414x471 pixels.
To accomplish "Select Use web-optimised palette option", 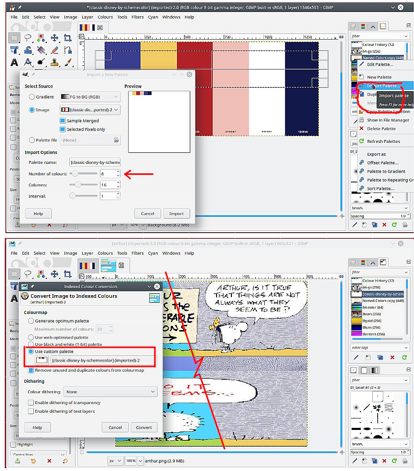I will pos(31,337).
